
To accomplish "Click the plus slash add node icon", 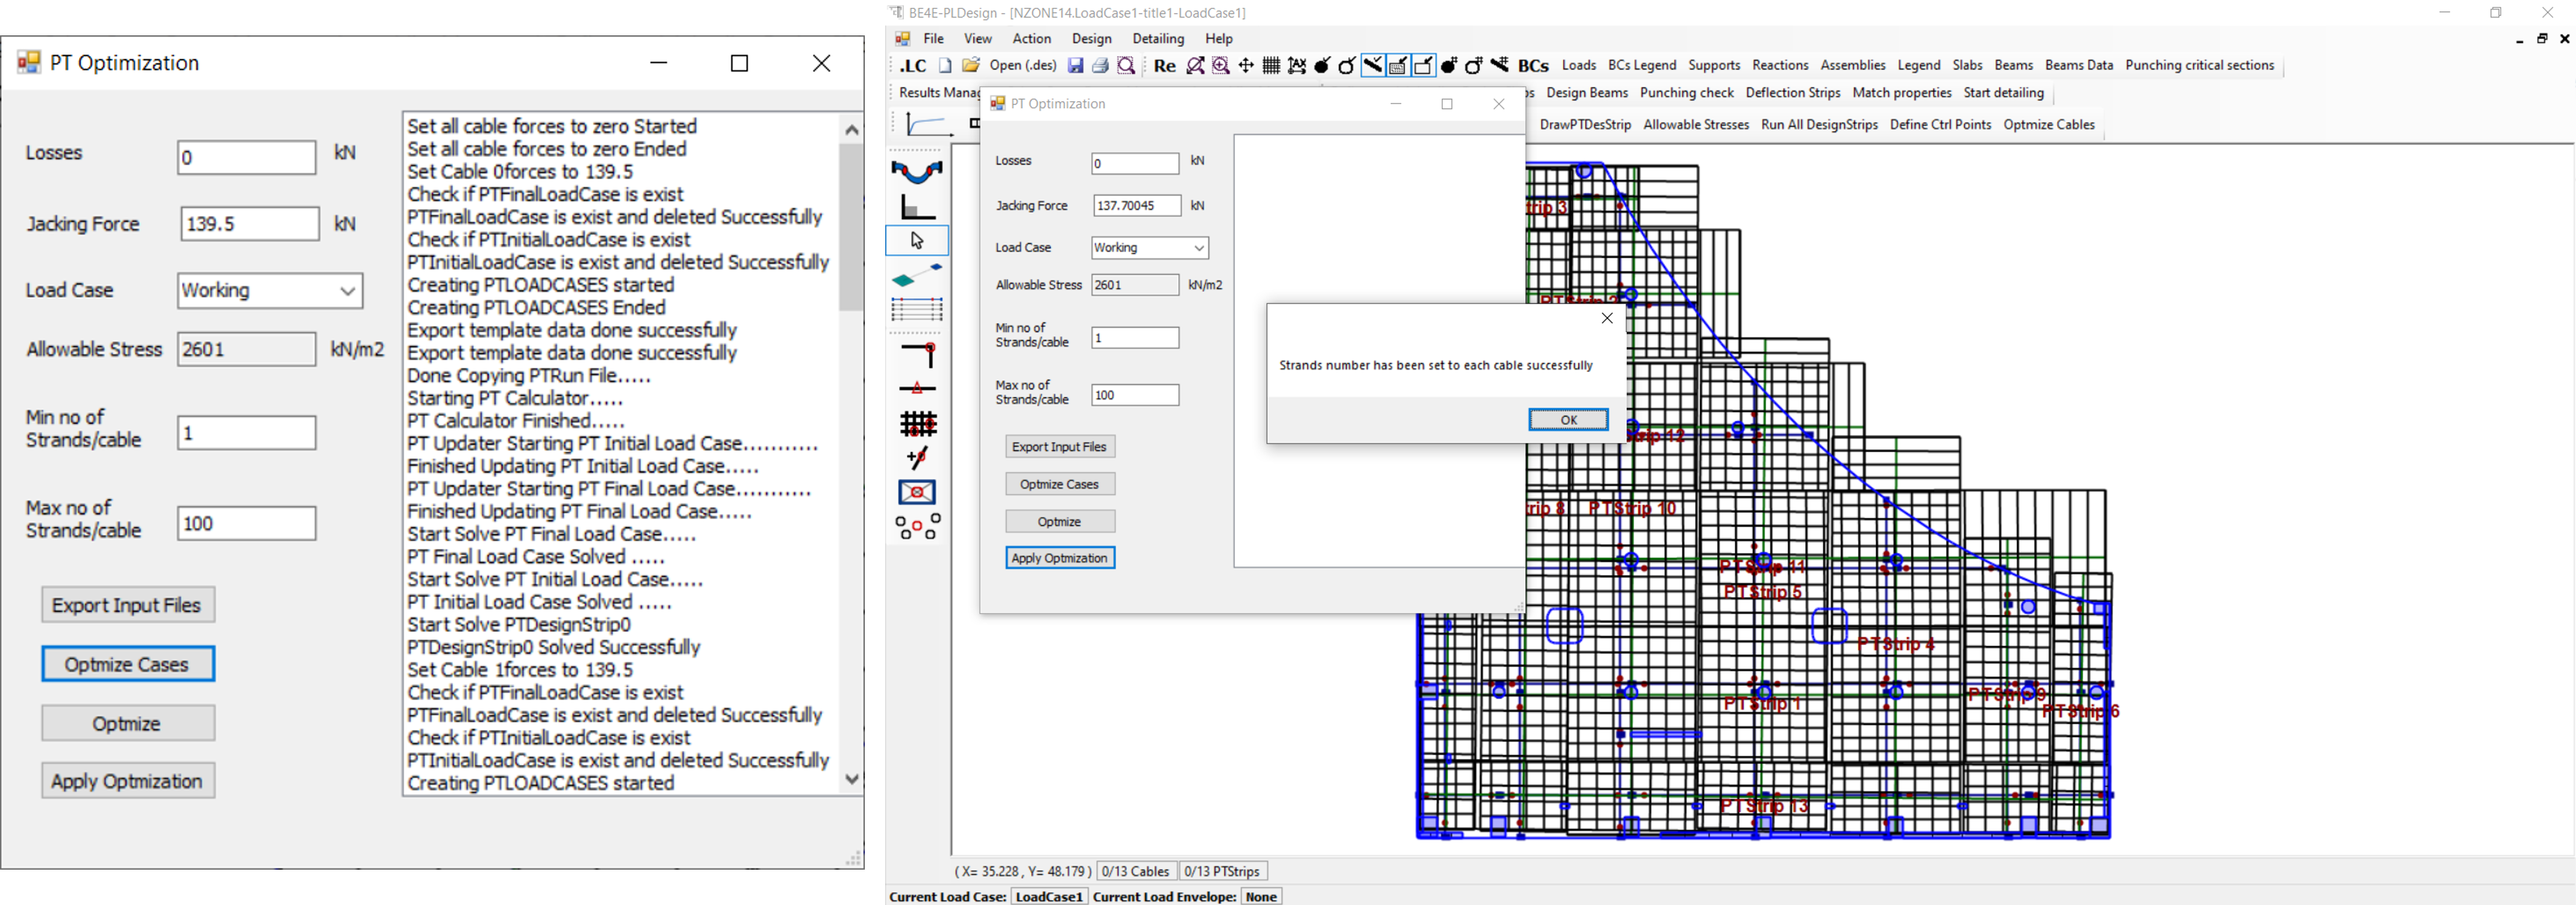I will (x=917, y=458).
